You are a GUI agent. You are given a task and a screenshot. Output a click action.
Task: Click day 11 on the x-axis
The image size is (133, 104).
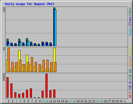pyautogui.click(x=47, y=101)
